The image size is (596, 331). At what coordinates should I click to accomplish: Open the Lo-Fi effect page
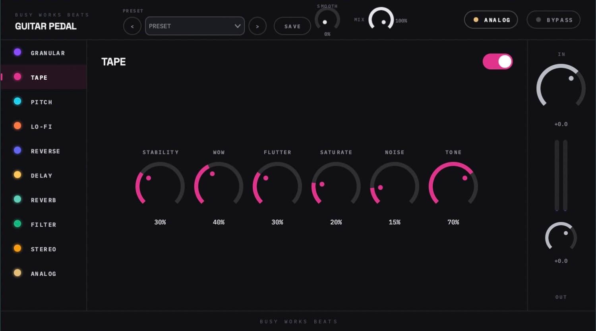[44, 126]
